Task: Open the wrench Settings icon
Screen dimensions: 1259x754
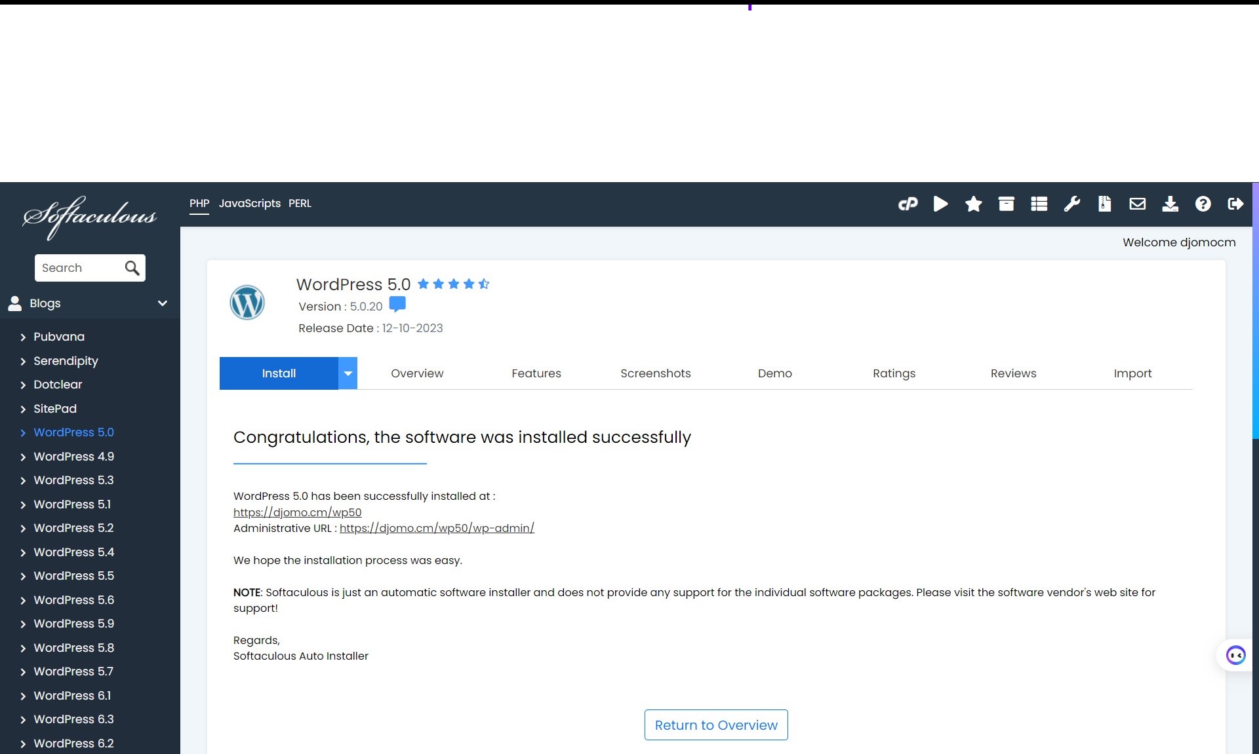Action: [x=1071, y=204]
